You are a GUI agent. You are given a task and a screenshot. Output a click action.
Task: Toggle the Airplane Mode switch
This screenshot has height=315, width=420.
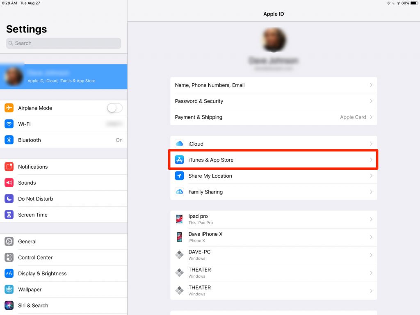[115, 108]
